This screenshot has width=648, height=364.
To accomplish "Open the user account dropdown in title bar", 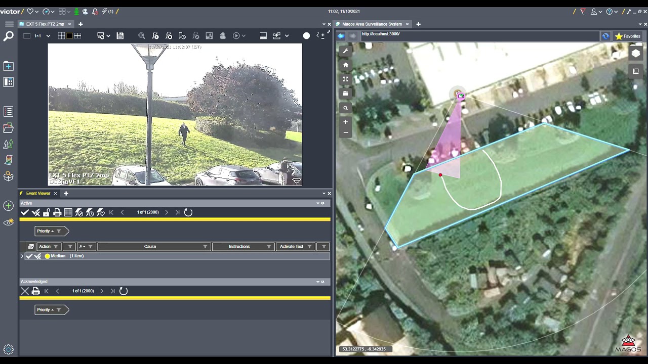I will (596, 11).
